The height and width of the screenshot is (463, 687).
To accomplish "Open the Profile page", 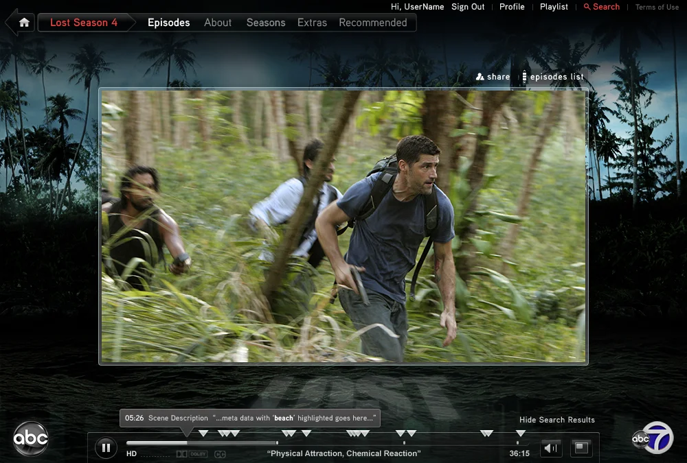I will tap(512, 7).
